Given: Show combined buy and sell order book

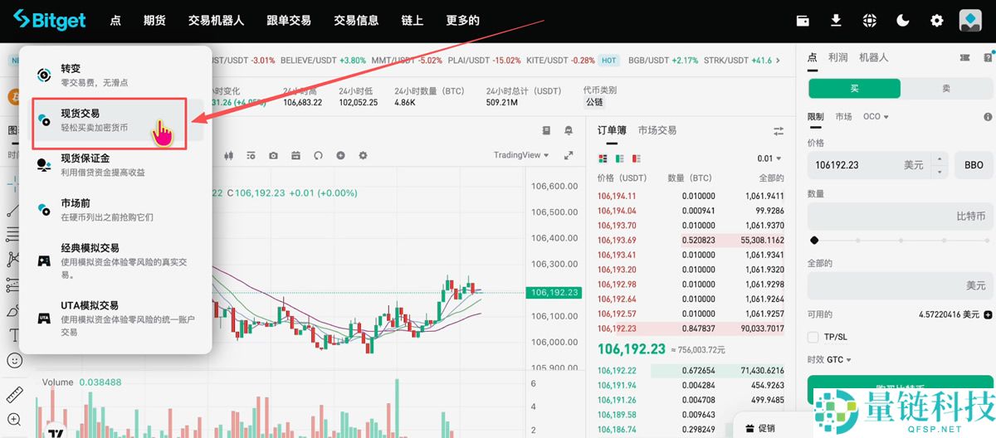Looking at the screenshot, I should click(x=603, y=158).
